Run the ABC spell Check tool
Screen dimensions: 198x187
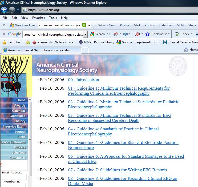click(182, 34)
